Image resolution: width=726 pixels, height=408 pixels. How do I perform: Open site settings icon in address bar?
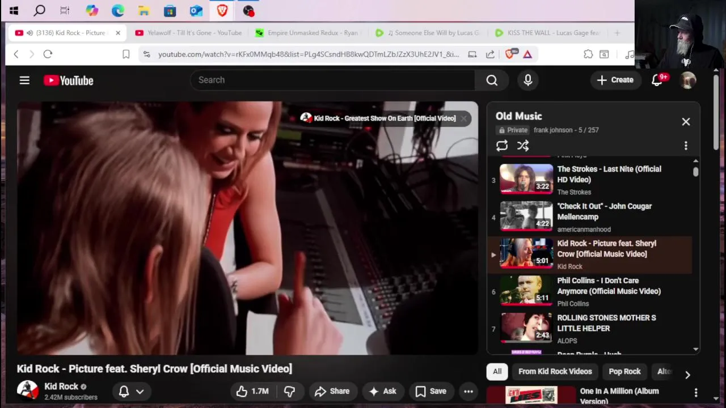(x=147, y=54)
